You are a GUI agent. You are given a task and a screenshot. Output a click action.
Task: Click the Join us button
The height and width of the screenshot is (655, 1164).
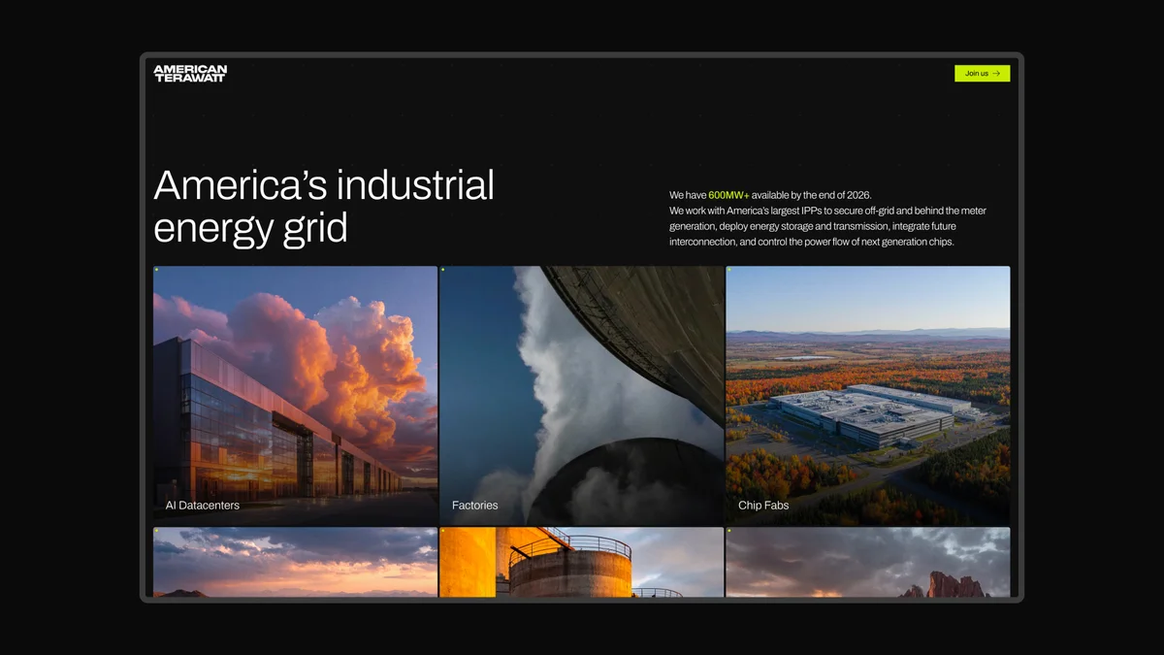click(x=982, y=74)
